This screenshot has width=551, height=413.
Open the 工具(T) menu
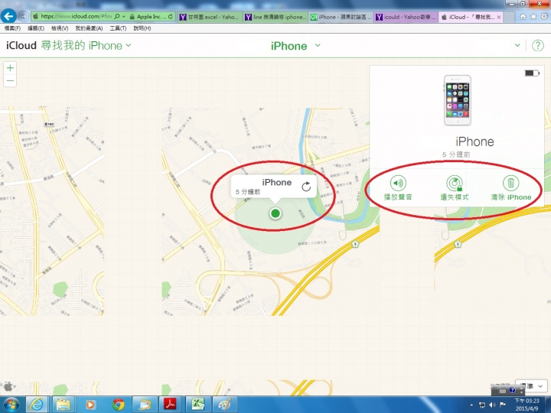pyautogui.click(x=118, y=28)
